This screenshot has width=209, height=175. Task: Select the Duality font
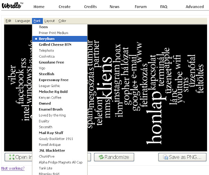[60, 121]
